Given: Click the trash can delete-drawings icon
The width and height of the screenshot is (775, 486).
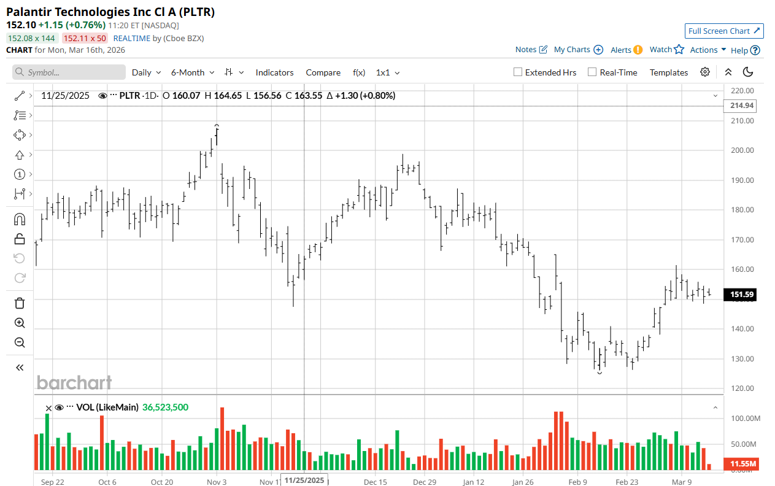Looking at the screenshot, I should tap(19, 303).
